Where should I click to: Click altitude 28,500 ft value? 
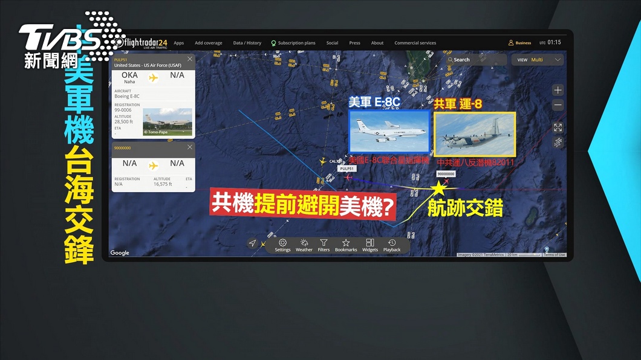[x=123, y=121]
